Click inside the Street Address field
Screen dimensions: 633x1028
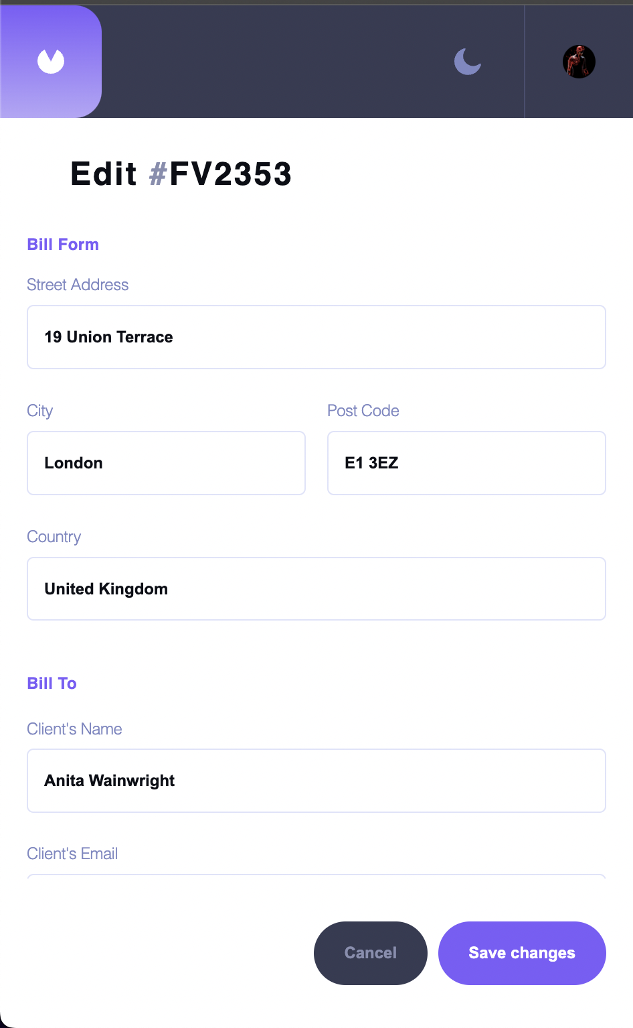click(x=316, y=336)
